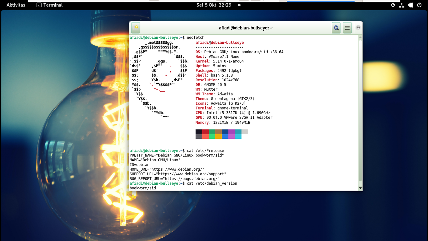
Task: Click the Shell: bash 5.1.8 line
Action: [x=214, y=75]
